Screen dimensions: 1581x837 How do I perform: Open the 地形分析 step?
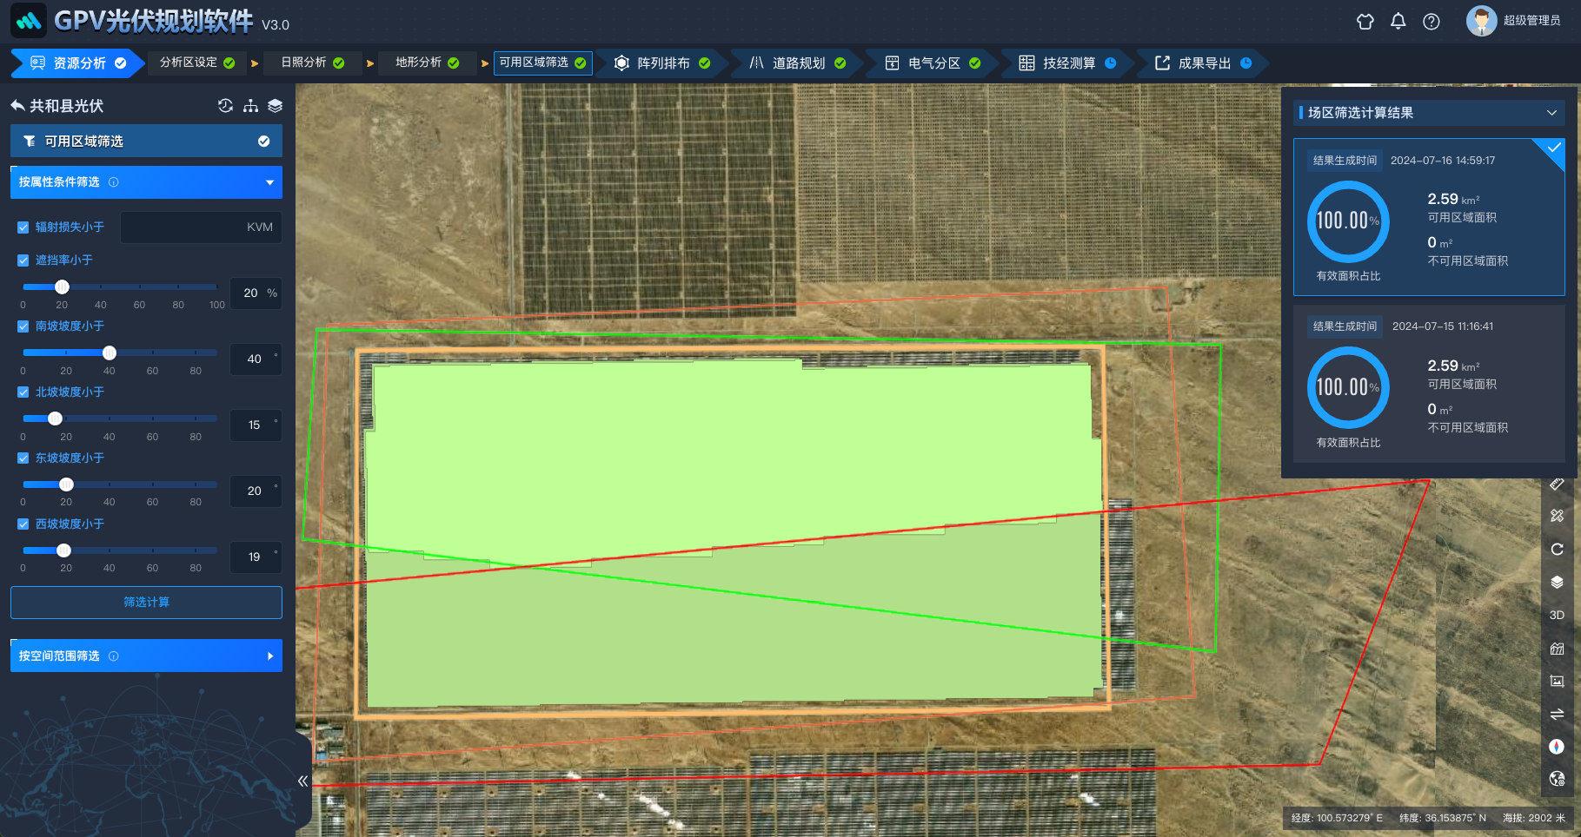(x=428, y=63)
